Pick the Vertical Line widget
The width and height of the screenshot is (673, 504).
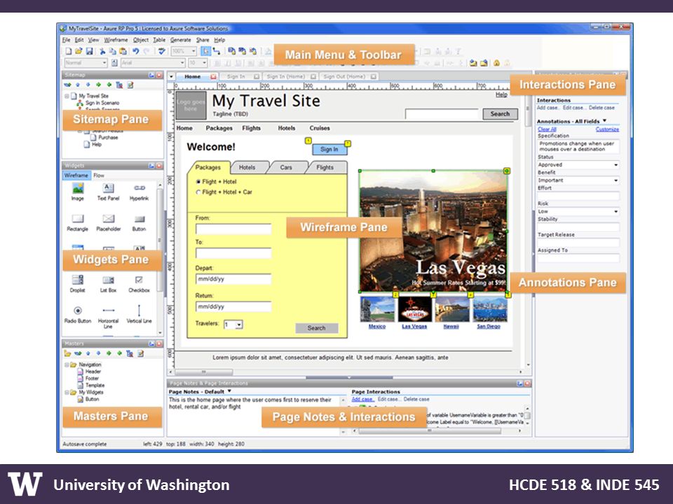tap(139, 314)
